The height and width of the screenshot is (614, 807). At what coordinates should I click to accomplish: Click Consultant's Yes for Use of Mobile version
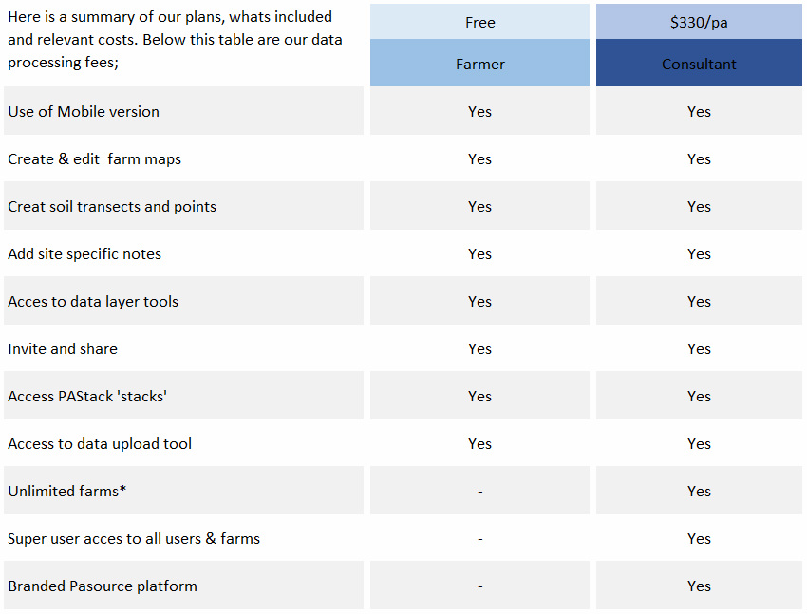click(x=699, y=111)
